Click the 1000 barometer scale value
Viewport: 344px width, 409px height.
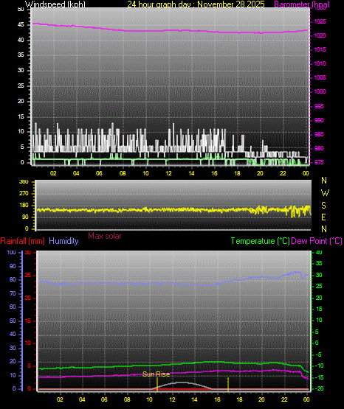click(x=320, y=92)
